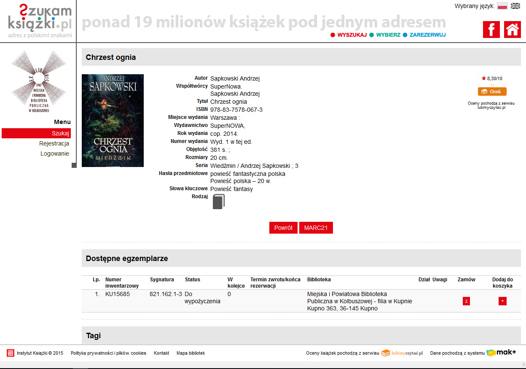The height and width of the screenshot is (369, 526).
Task: Click status Do wypożyczenia
Action: [x=203, y=297]
